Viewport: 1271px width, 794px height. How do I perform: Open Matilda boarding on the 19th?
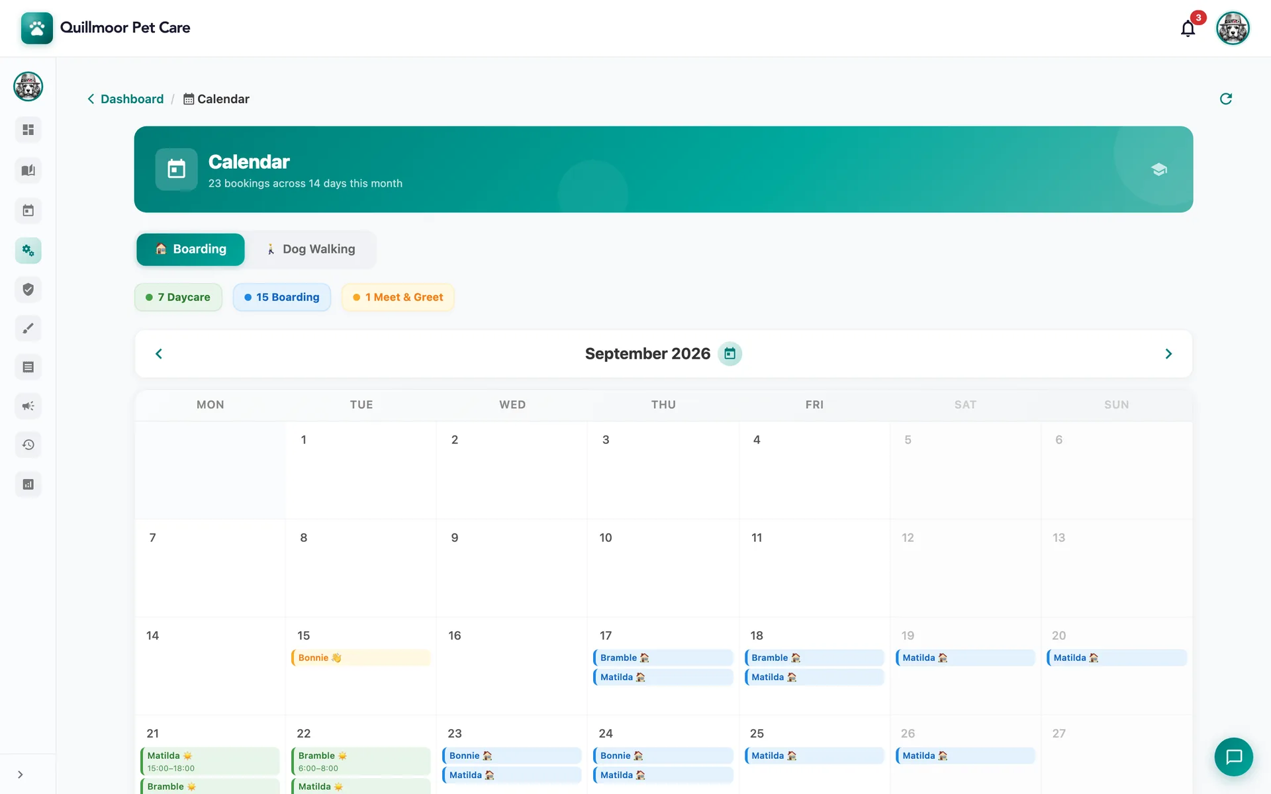[x=965, y=658]
